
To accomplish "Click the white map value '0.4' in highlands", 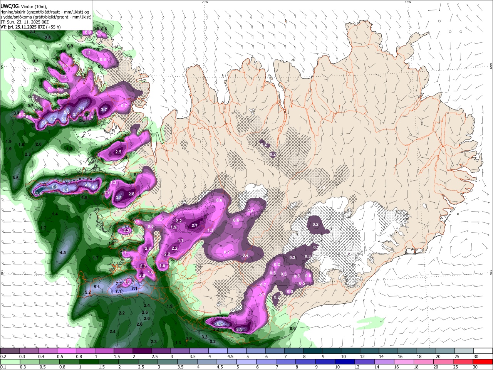I will click(x=246, y=255).
